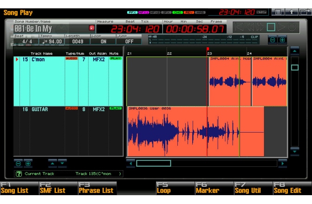Select the Tempo 94.00 field
This screenshot has width=312, height=204.
coord(52,42)
